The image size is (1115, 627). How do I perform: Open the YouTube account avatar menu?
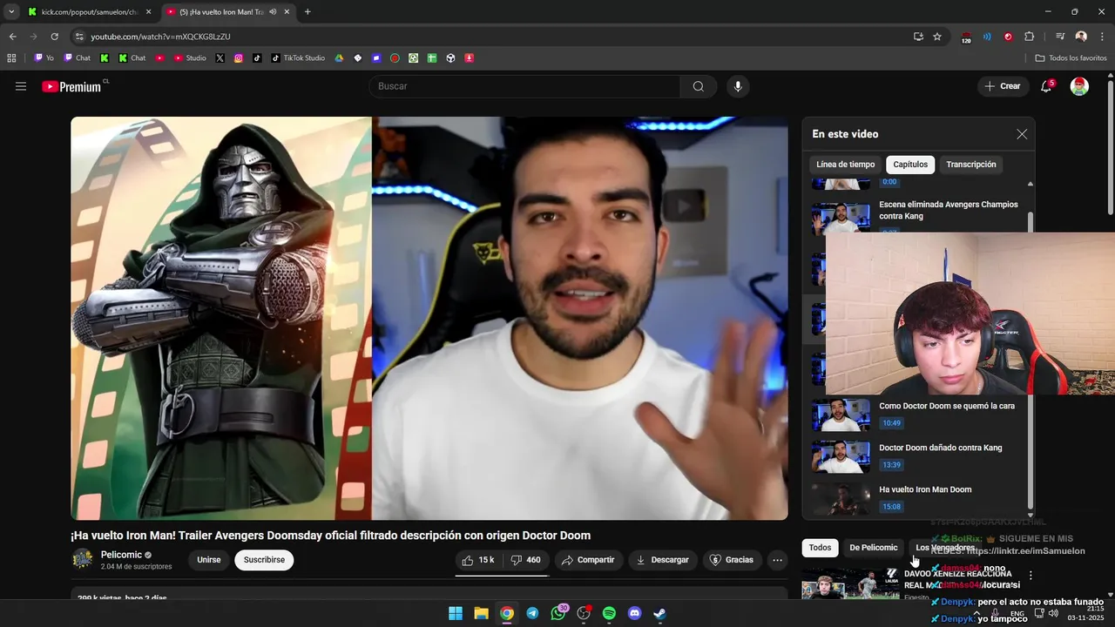coord(1079,86)
